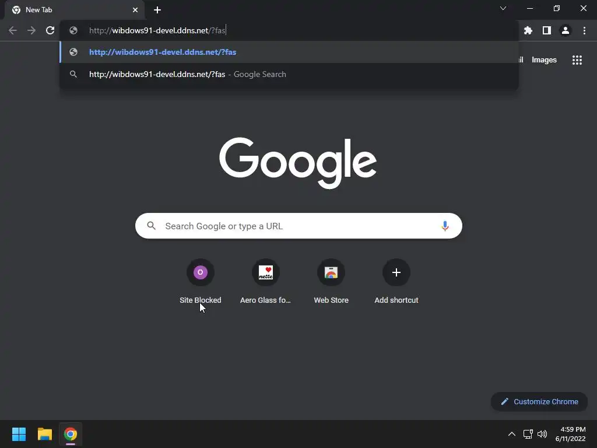The width and height of the screenshot is (597, 448).
Task: Click the globe icon in the address bar
Action: (73, 30)
